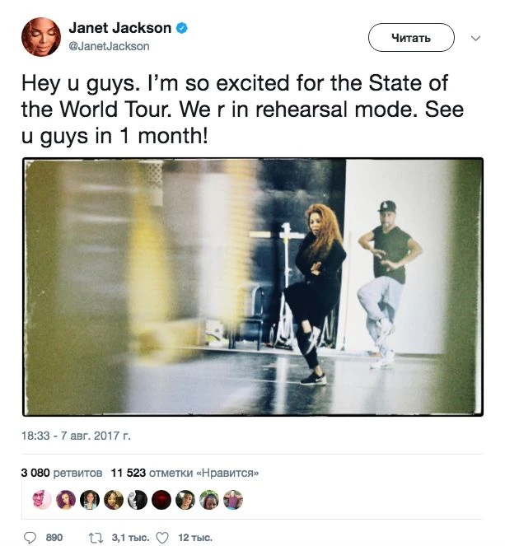This screenshot has width=505, height=546.
Task: Click Janet Jackson's profile avatar
Action: 40,37
